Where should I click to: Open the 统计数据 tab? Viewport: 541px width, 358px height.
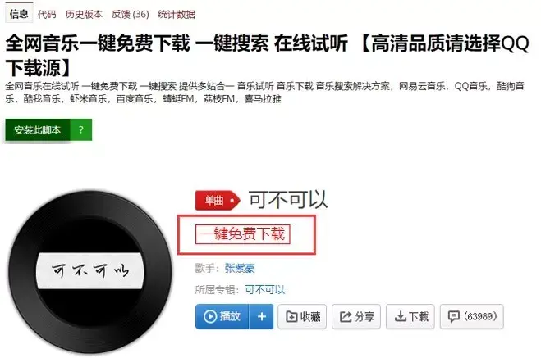click(177, 14)
